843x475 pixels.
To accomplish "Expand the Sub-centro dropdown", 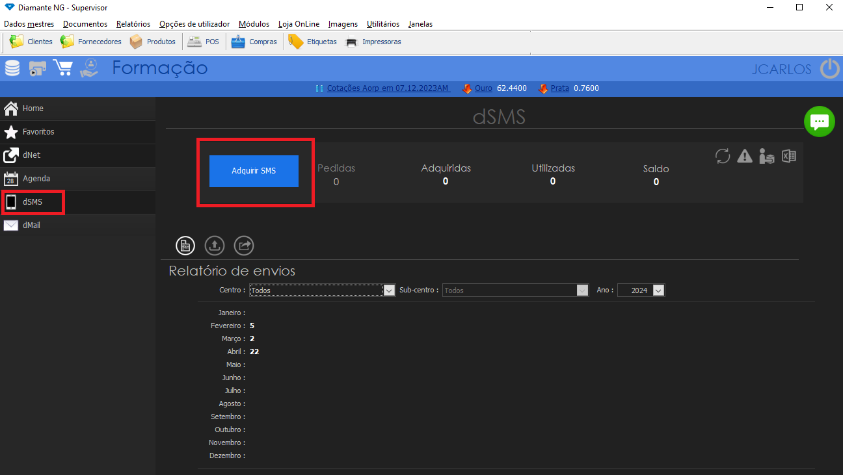I will tap(582, 290).
